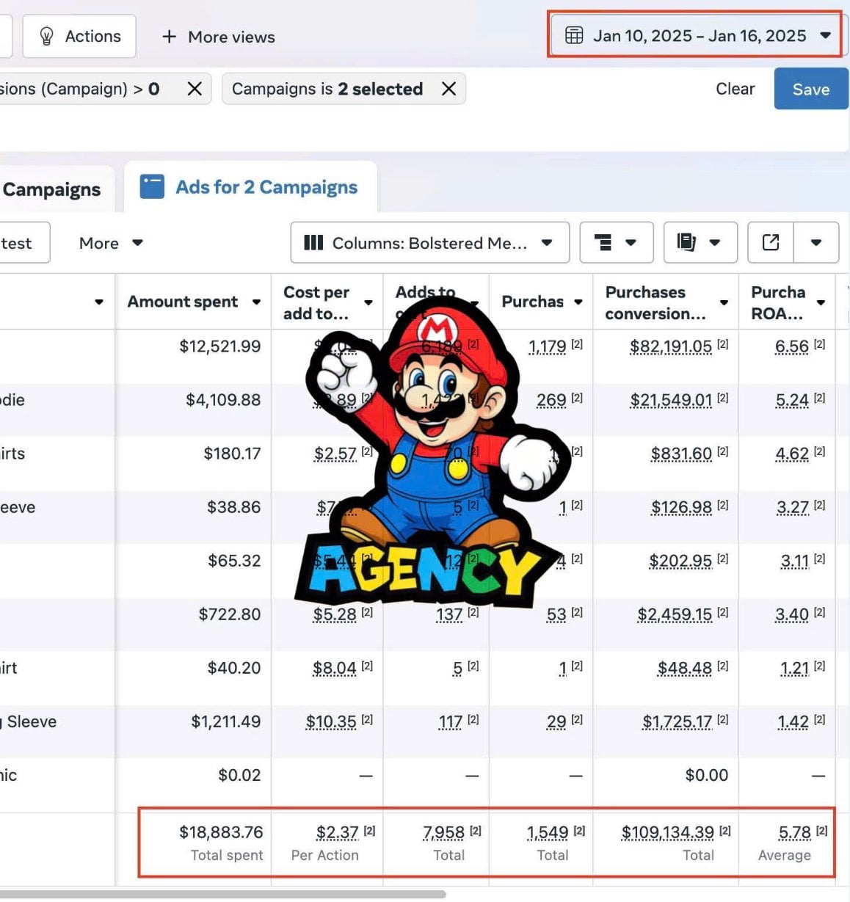Save the current filter set

810,89
